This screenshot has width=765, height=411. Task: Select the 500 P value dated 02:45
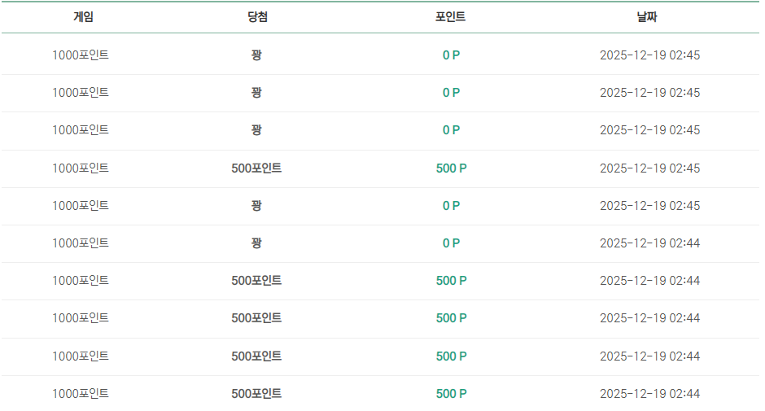[x=452, y=168]
